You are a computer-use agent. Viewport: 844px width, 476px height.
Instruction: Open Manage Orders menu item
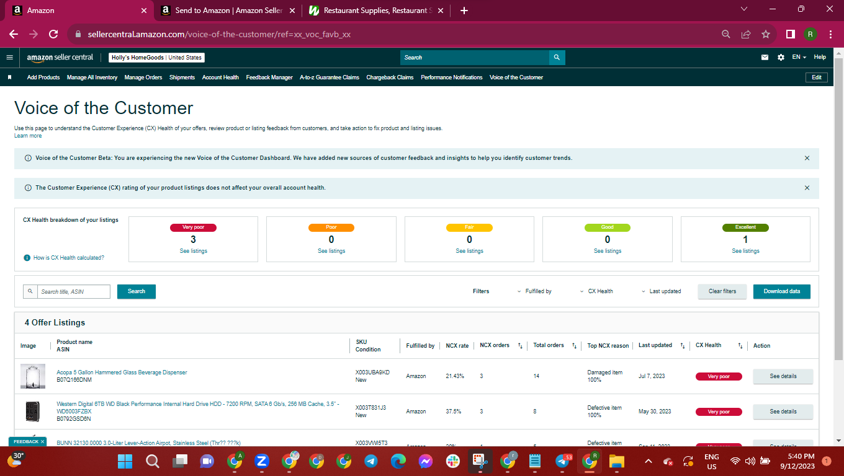tap(143, 77)
